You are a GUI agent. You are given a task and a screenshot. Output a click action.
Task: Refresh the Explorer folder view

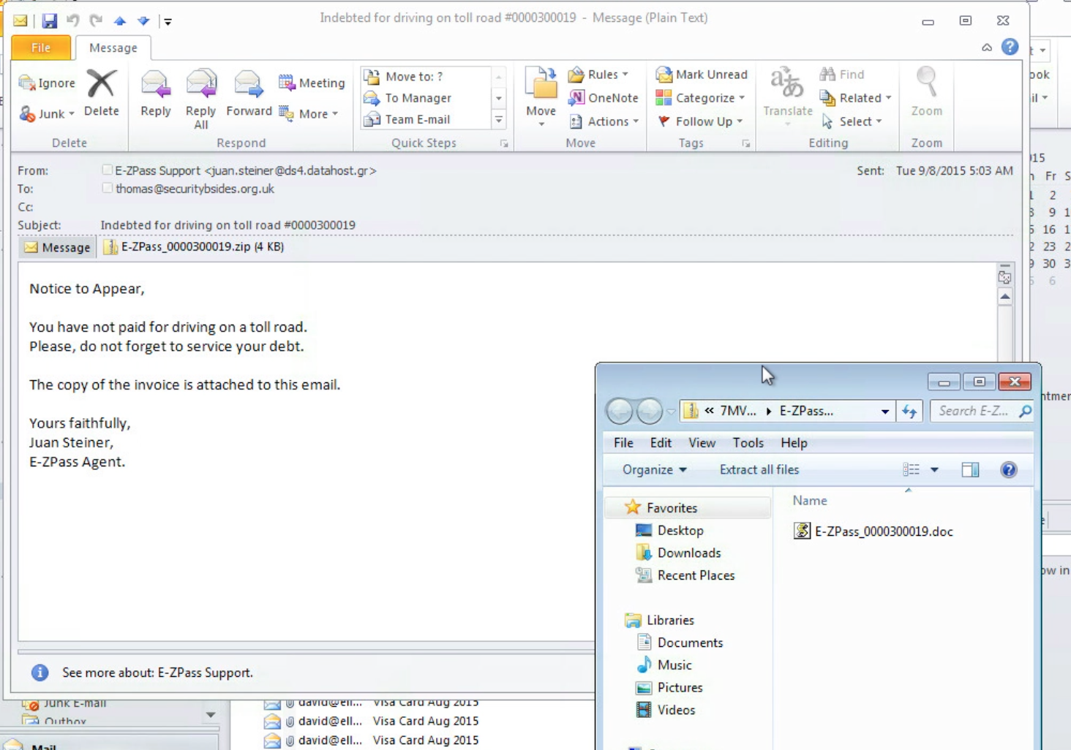coord(909,412)
